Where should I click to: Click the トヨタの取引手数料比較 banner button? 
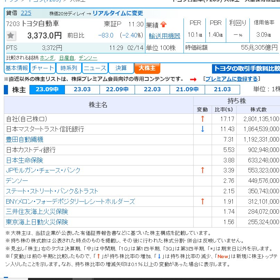tap(246, 69)
